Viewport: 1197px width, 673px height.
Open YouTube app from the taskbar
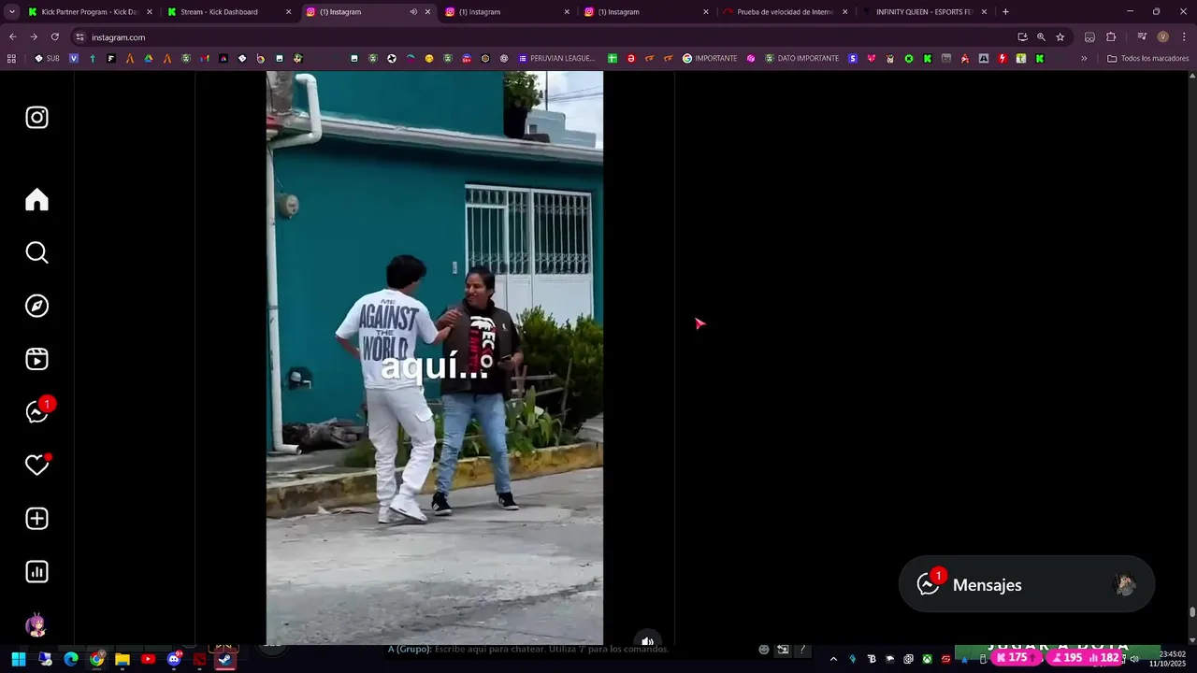click(148, 659)
